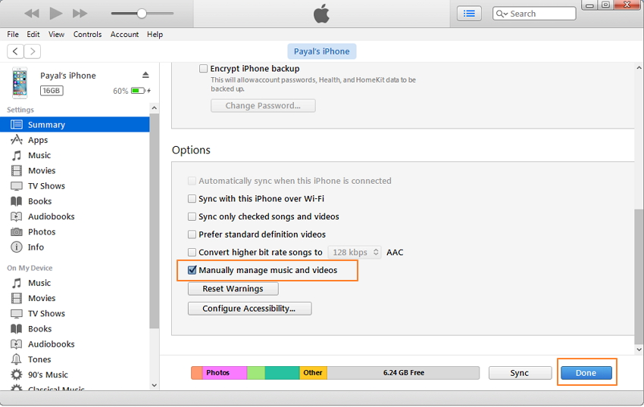Click the Movies film icon under Settings

pyautogui.click(x=17, y=171)
